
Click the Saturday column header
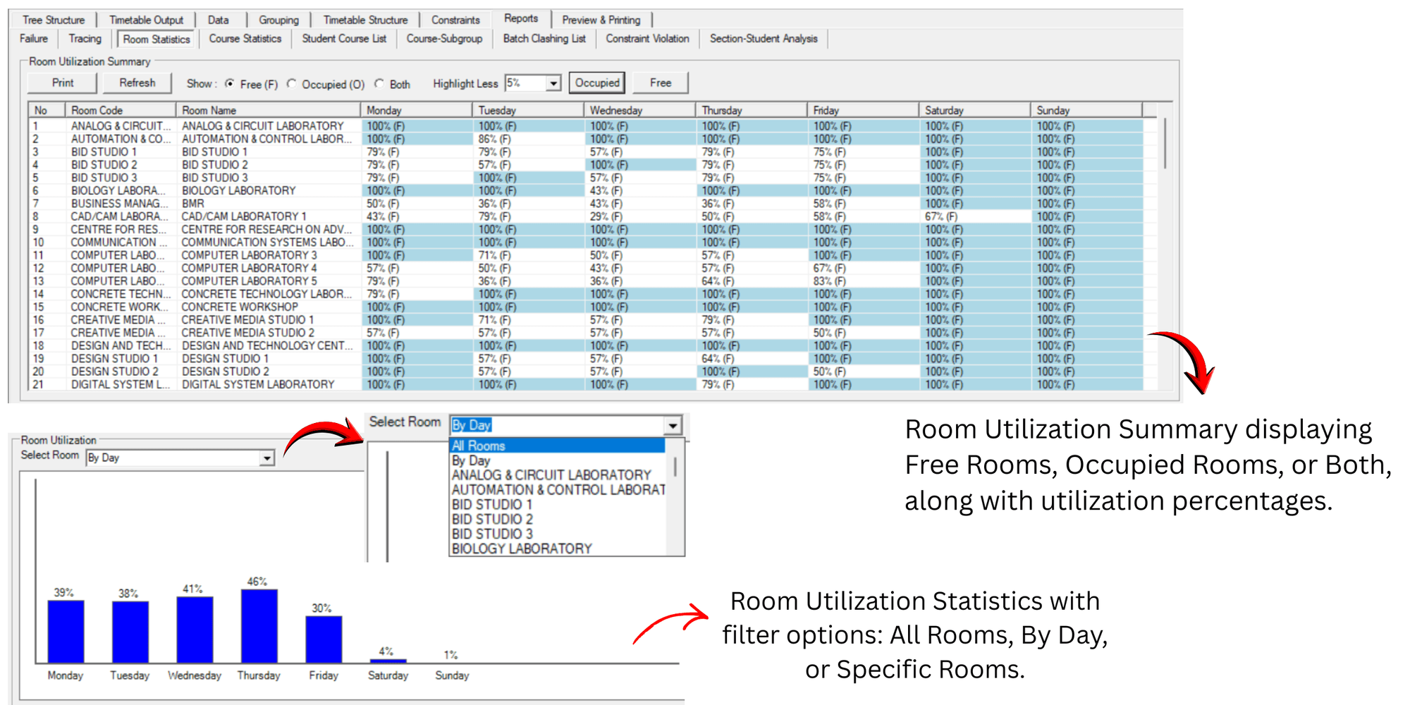(x=974, y=110)
